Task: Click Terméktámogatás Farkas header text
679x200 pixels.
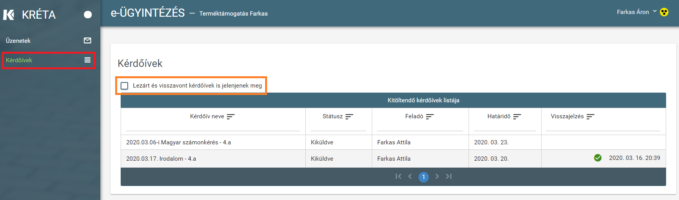Action: coord(233,14)
